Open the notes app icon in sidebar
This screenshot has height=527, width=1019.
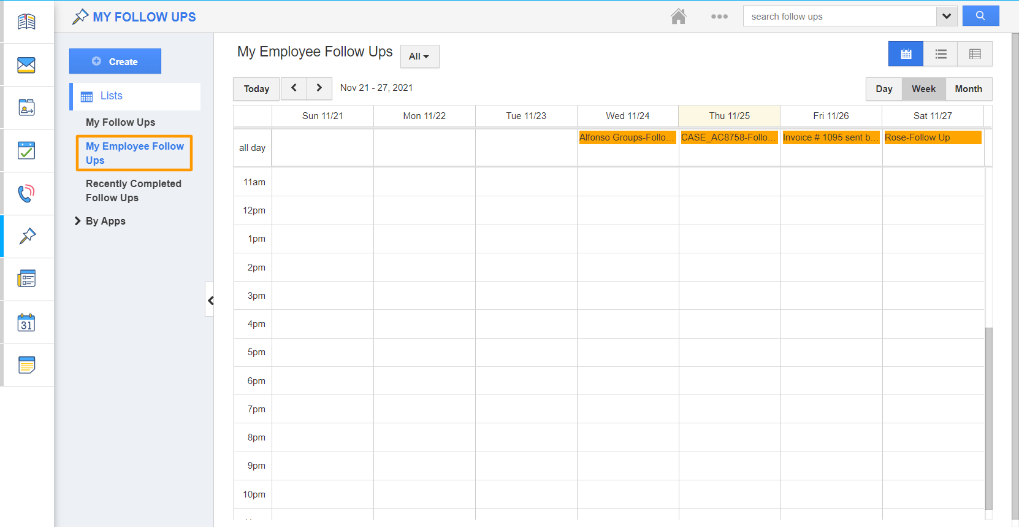(26, 365)
